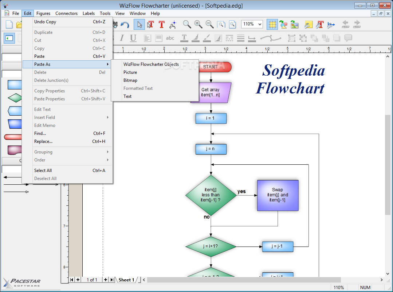Click the vertical scrollbar thumb
This screenshot has height=292, width=393.
[388, 164]
